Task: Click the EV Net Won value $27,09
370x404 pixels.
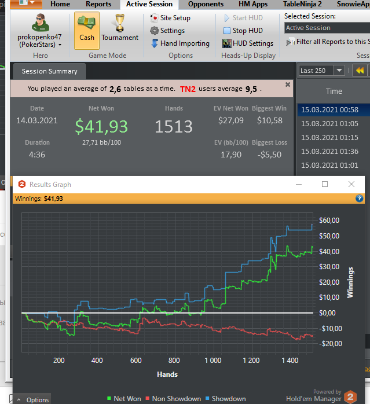Action: [x=231, y=120]
